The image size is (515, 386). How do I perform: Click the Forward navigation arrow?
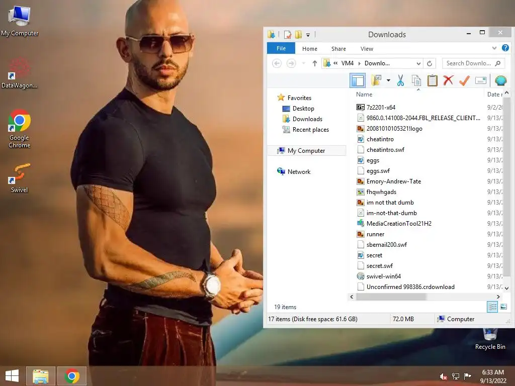(291, 63)
